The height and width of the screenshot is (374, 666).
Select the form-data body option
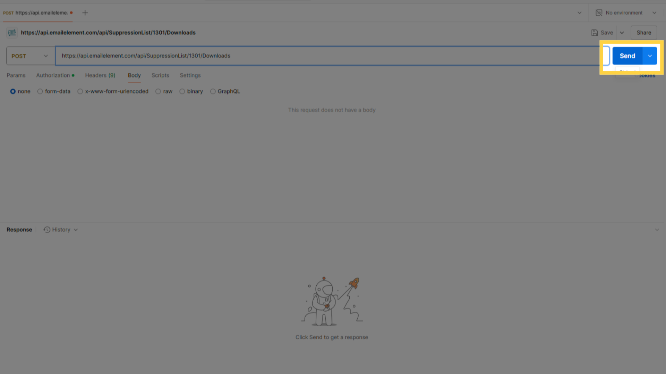point(40,91)
